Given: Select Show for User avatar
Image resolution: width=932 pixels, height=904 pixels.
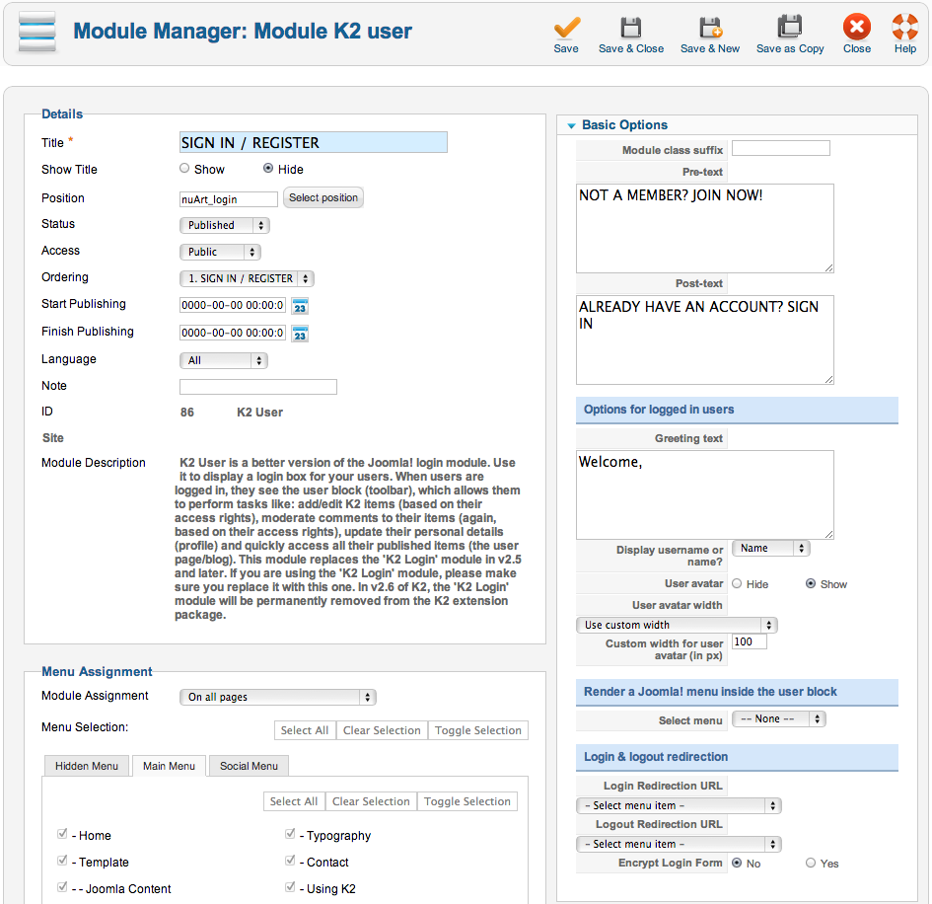Looking at the screenshot, I should click(810, 583).
